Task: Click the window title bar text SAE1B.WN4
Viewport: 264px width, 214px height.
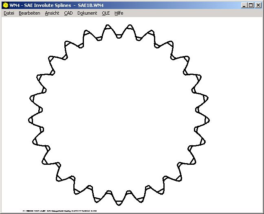Action: pos(91,5)
